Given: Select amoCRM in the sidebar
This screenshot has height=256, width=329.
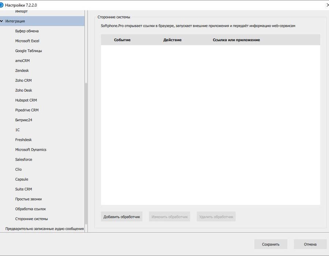Looking at the screenshot, I should 22,61.
